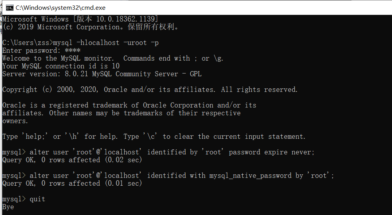Click the password expire never alter command

pos(172,152)
